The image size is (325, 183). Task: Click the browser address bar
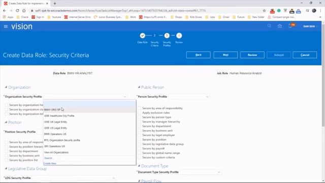[x=145, y=11]
